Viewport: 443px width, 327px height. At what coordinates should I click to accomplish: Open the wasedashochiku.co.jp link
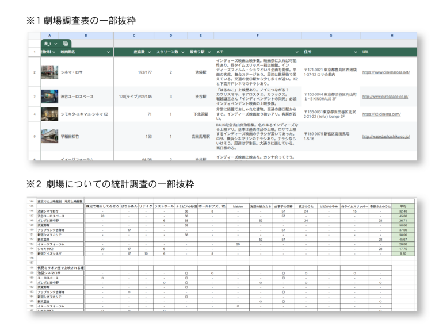tap(385, 137)
